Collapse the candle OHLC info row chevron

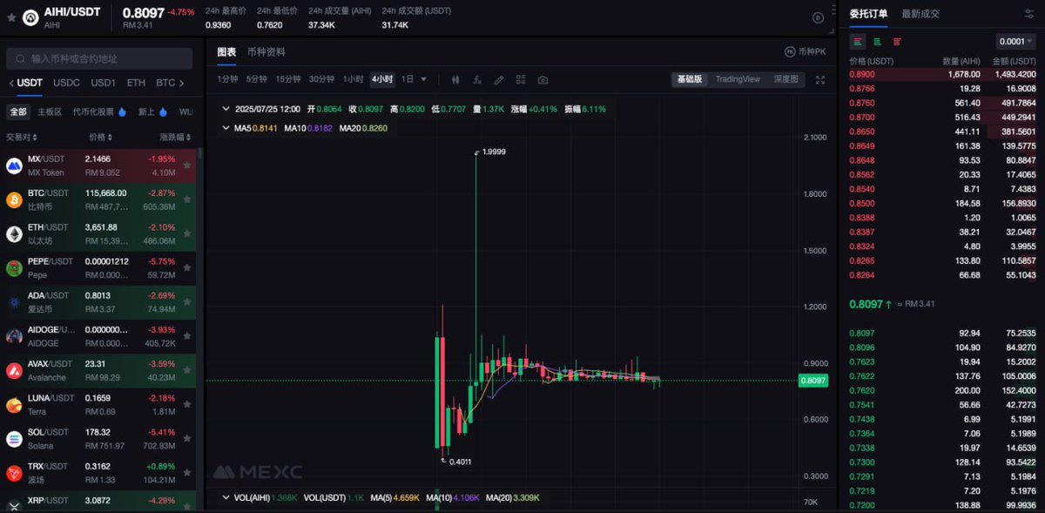(x=226, y=109)
